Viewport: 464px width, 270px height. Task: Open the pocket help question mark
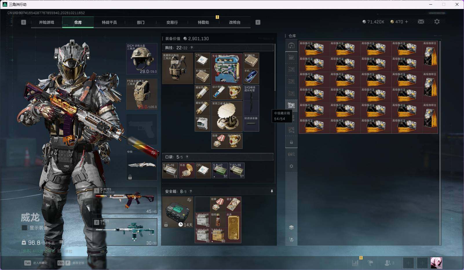click(187, 157)
